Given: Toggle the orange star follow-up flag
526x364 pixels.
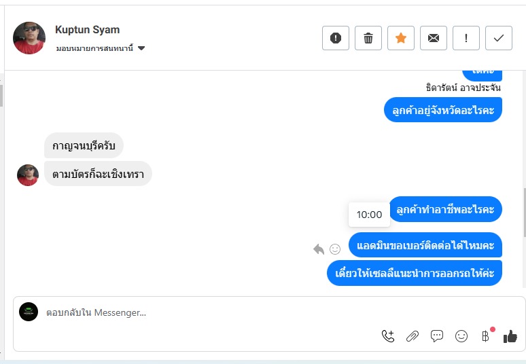Looking at the screenshot, I should coord(401,38).
